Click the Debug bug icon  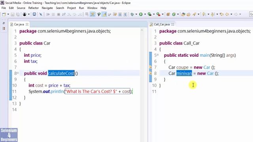coord(132,14)
